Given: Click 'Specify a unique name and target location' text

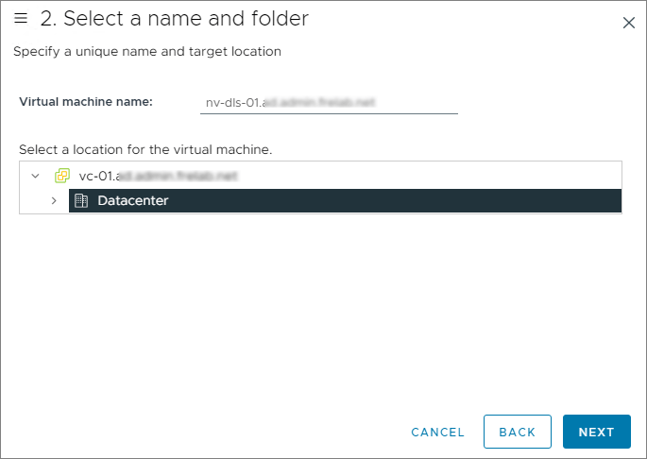Looking at the screenshot, I should pos(147,51).
